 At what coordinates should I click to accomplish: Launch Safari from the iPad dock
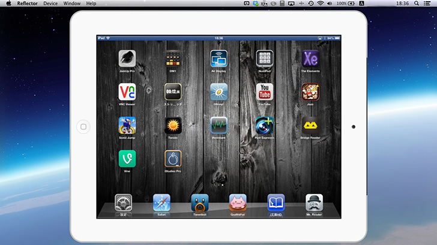click(x=161, y=202)
